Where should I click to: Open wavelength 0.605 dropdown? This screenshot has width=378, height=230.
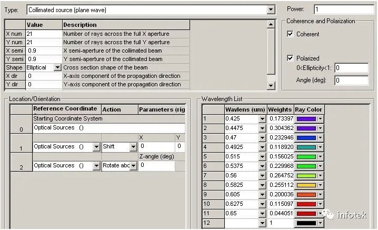click(x=262, y=195)
